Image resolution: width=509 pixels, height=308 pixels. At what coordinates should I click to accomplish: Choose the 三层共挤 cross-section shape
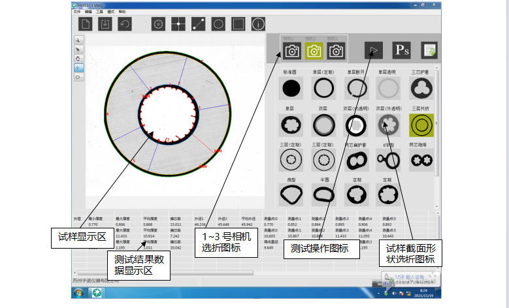click(418, 124)
